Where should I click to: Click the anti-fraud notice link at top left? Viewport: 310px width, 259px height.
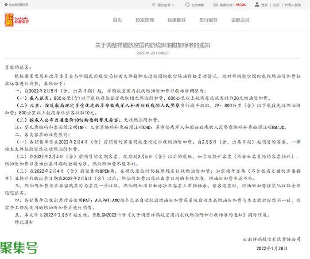tap(19, 5)
